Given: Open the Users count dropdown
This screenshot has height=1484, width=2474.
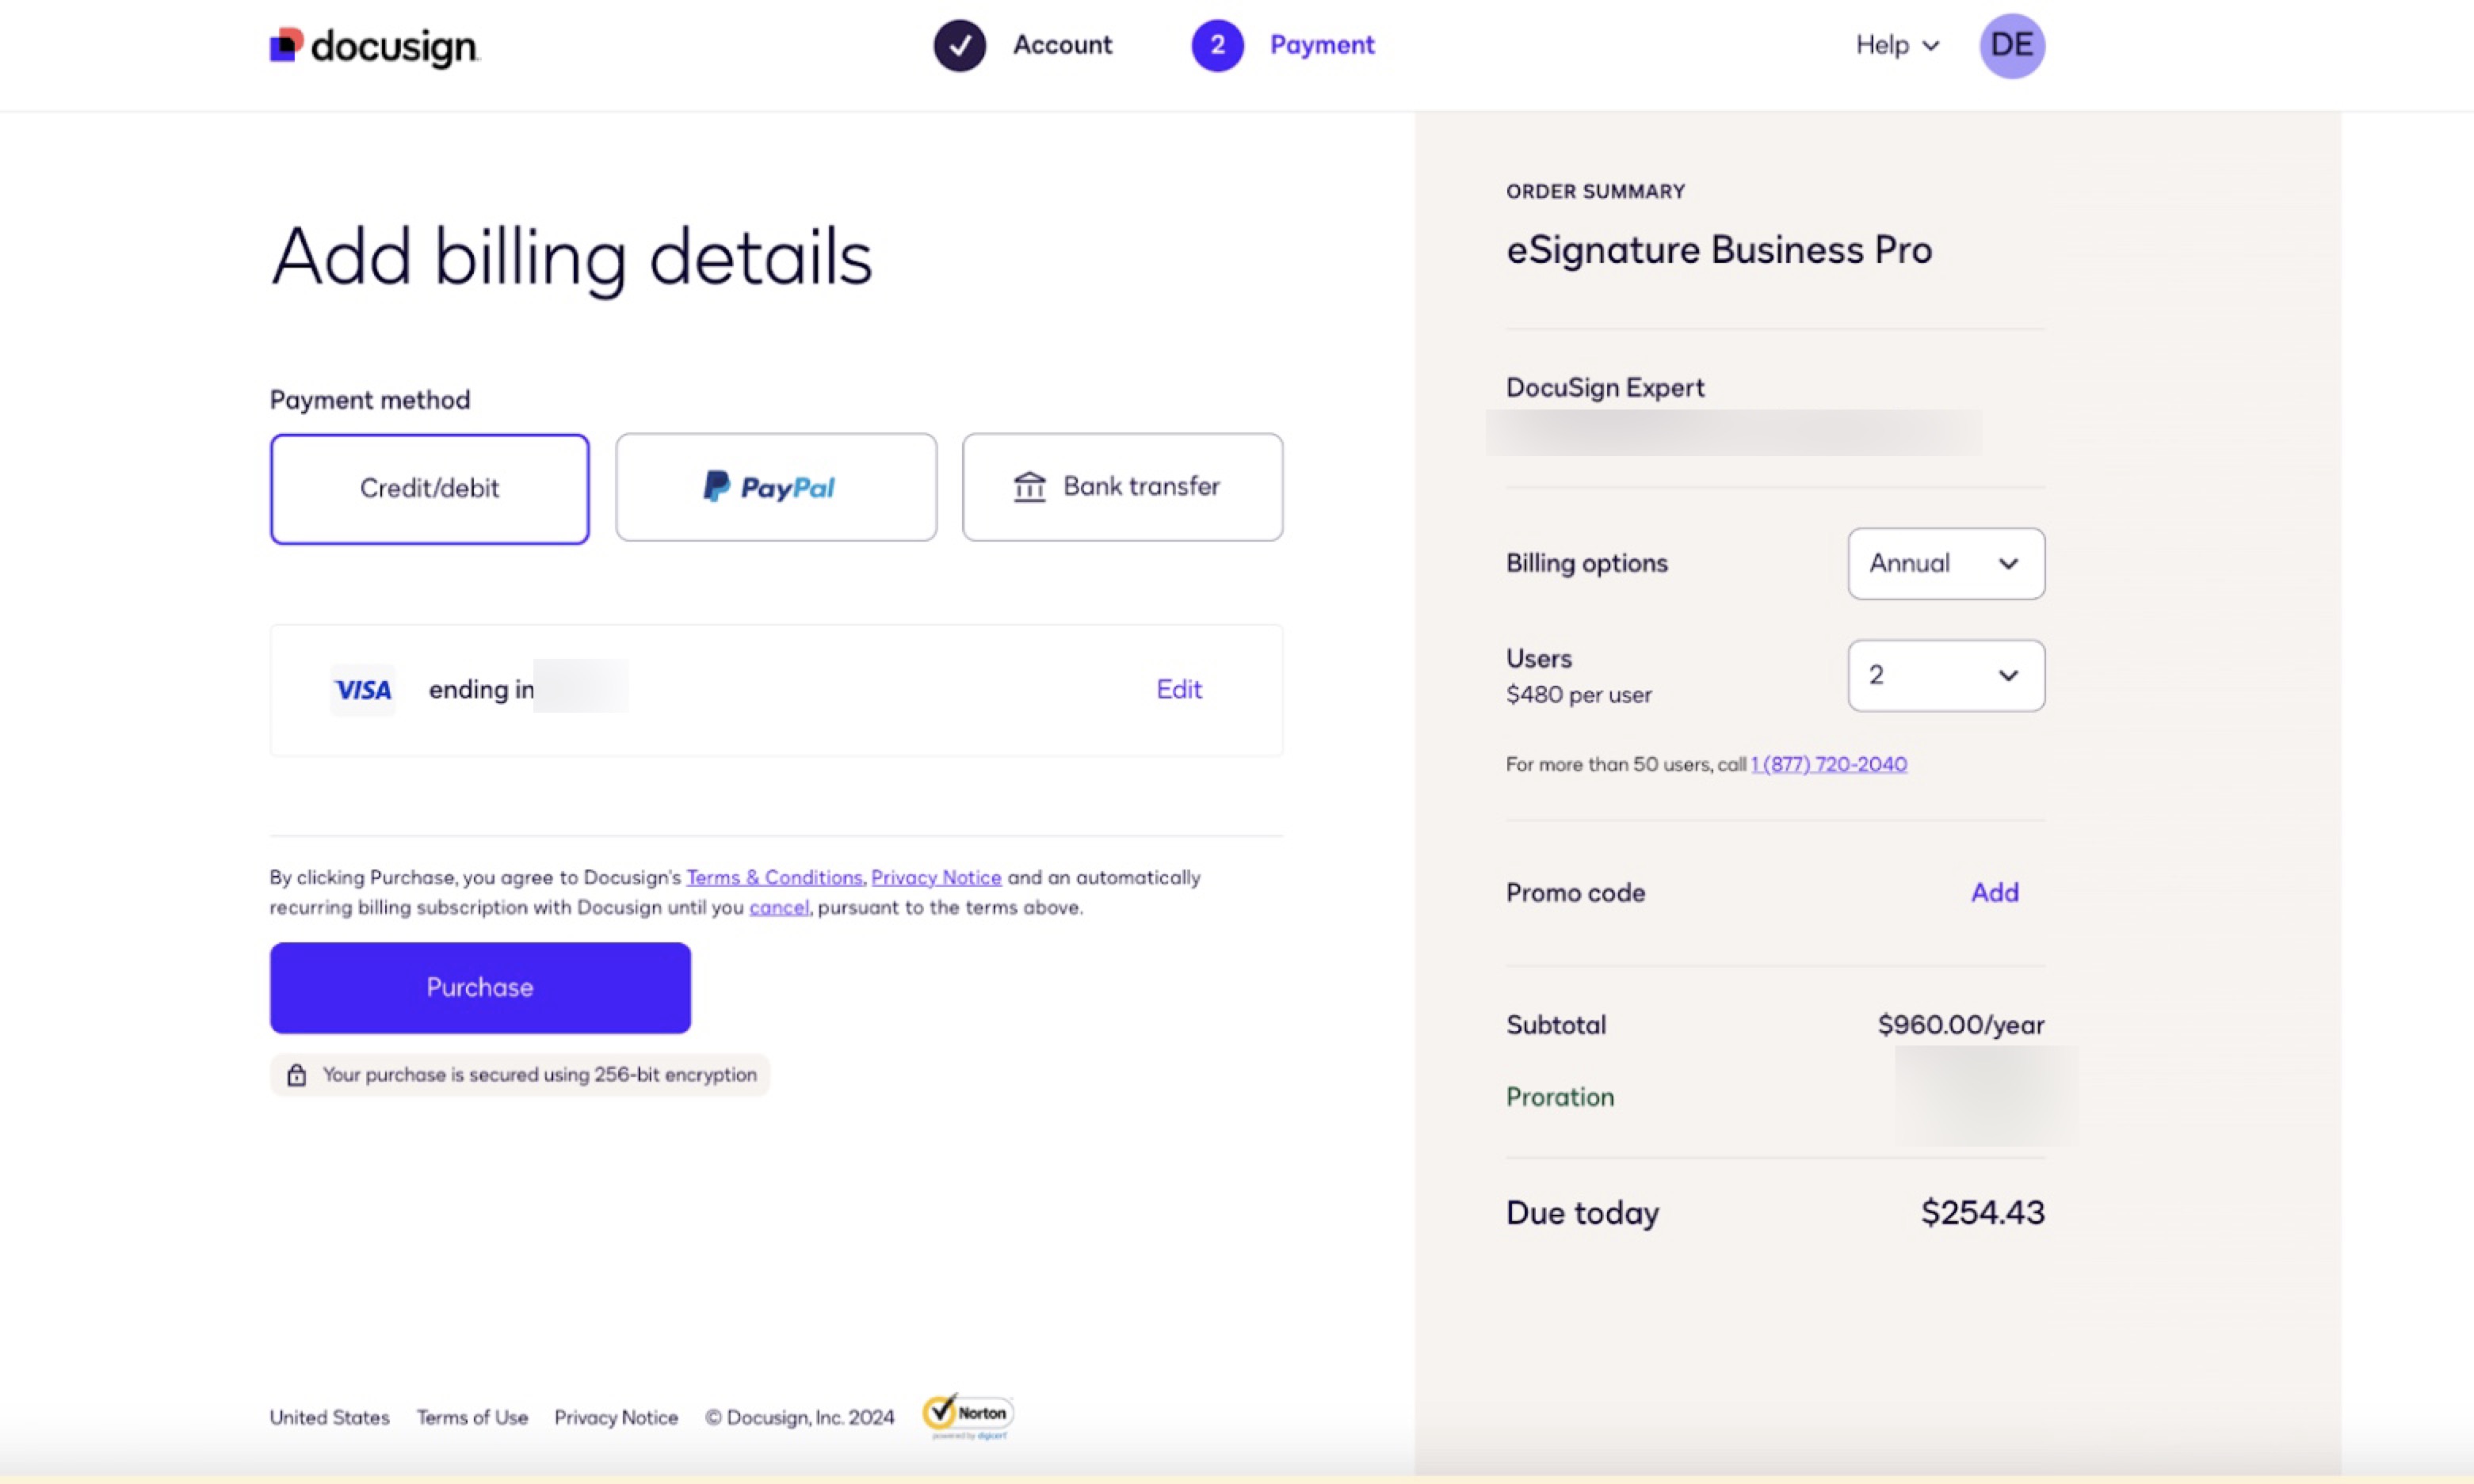Looking at the screenshot, I should tap(1944, 675).
